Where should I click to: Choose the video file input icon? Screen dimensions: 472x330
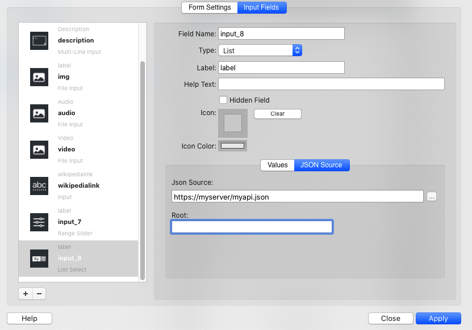pyautogui.click(x=39, y=150)
